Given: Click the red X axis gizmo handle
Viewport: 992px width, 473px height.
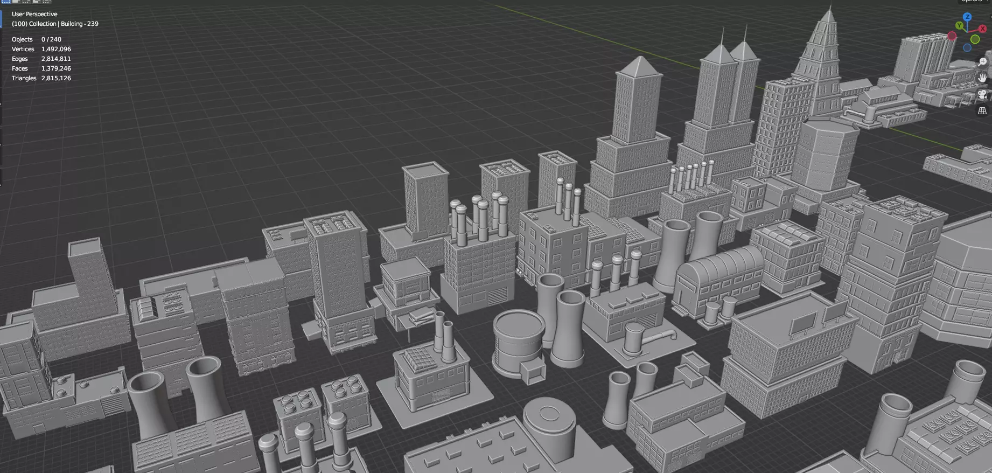Looking at the screenshot, I should pyautogui.click(x=982, y=29).
